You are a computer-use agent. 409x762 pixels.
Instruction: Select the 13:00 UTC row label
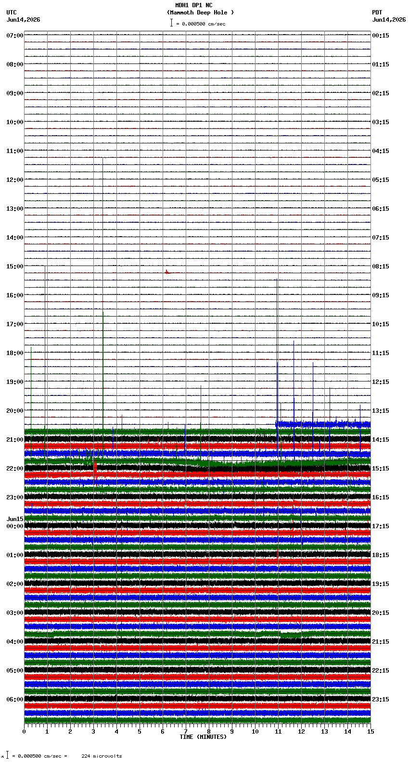(x=15, y=209)
